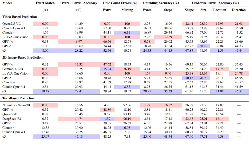Click the Direction sub-column header
The width and height of the screenshot is (249, 144).
pyautogui.click(x=239, y=10)
